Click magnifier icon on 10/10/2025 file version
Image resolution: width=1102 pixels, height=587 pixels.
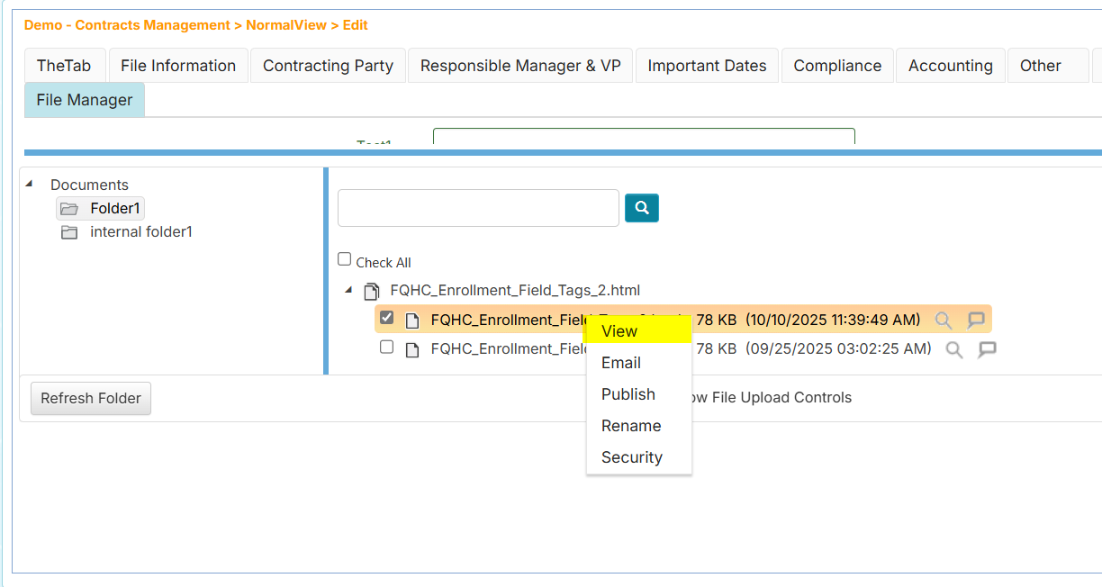tap(943, 321)
